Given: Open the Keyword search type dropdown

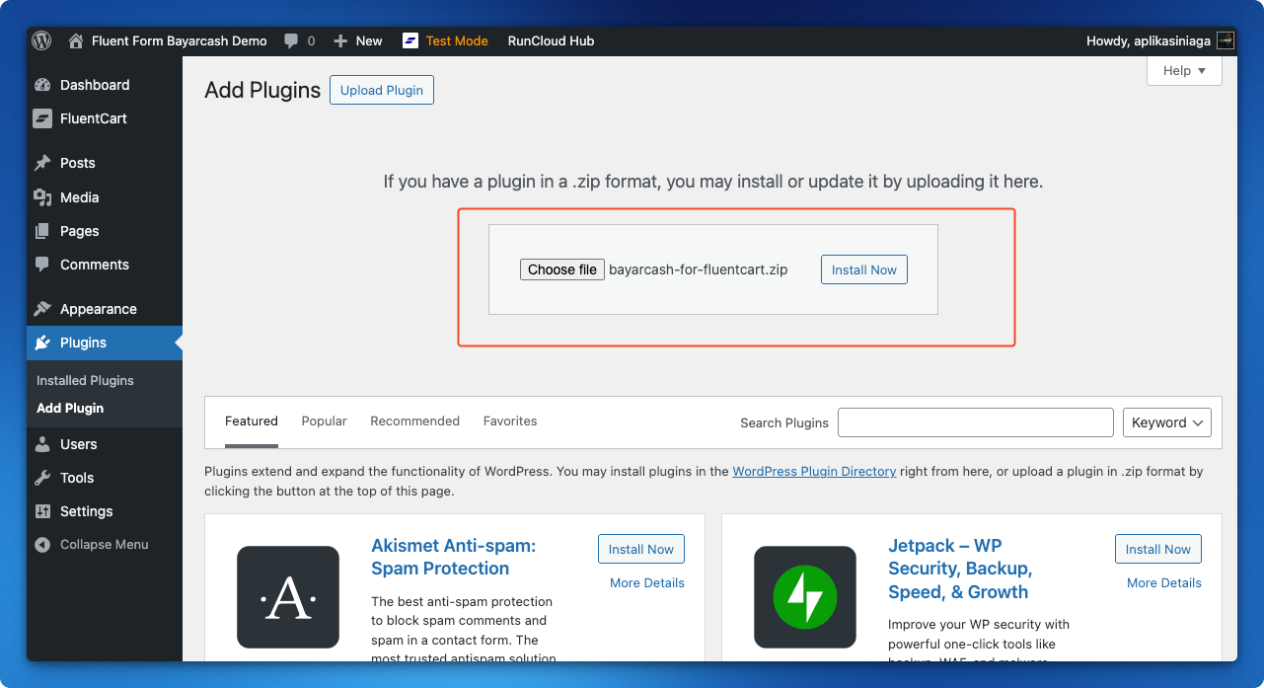Looking at the screenshot, I should [x=1167, y=422].
